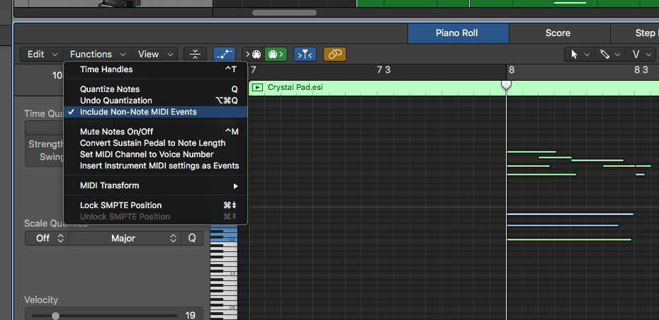Open the Edit dropdown menu
The image size is (659, 320).
[x=41, y=54]
